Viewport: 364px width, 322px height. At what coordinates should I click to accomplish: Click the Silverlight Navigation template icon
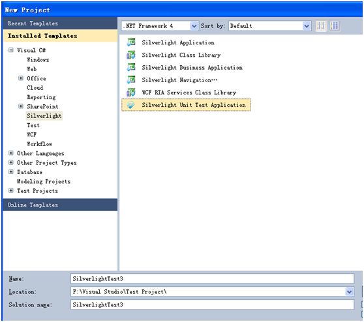(x=131, y=80)
